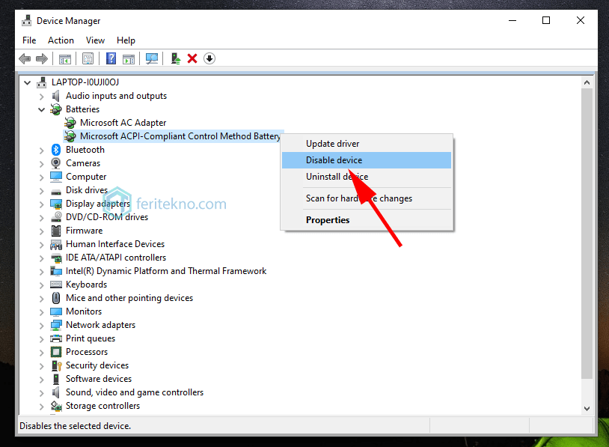Click the red X Uninstall device icon

point(192,58)
